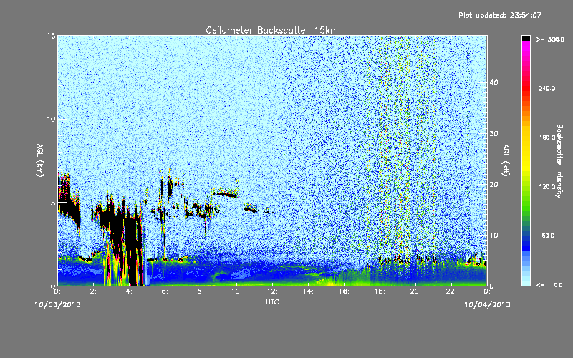
Task: Select the '240.0' colorbar label
Action: tap(547, 89)
